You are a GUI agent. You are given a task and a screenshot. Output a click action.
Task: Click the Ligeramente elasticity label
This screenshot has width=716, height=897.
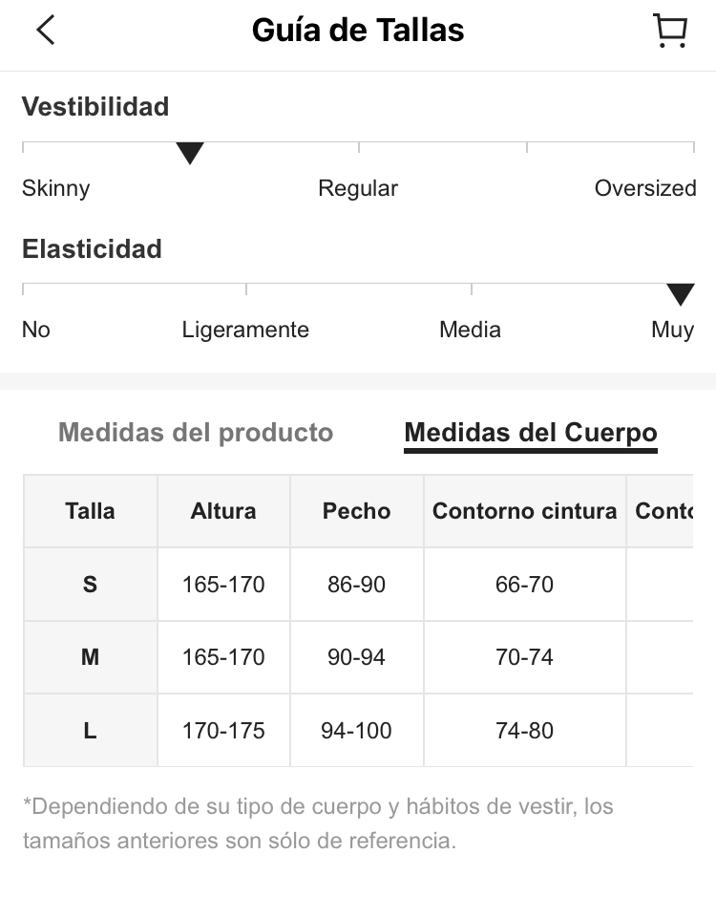point(245,331)
